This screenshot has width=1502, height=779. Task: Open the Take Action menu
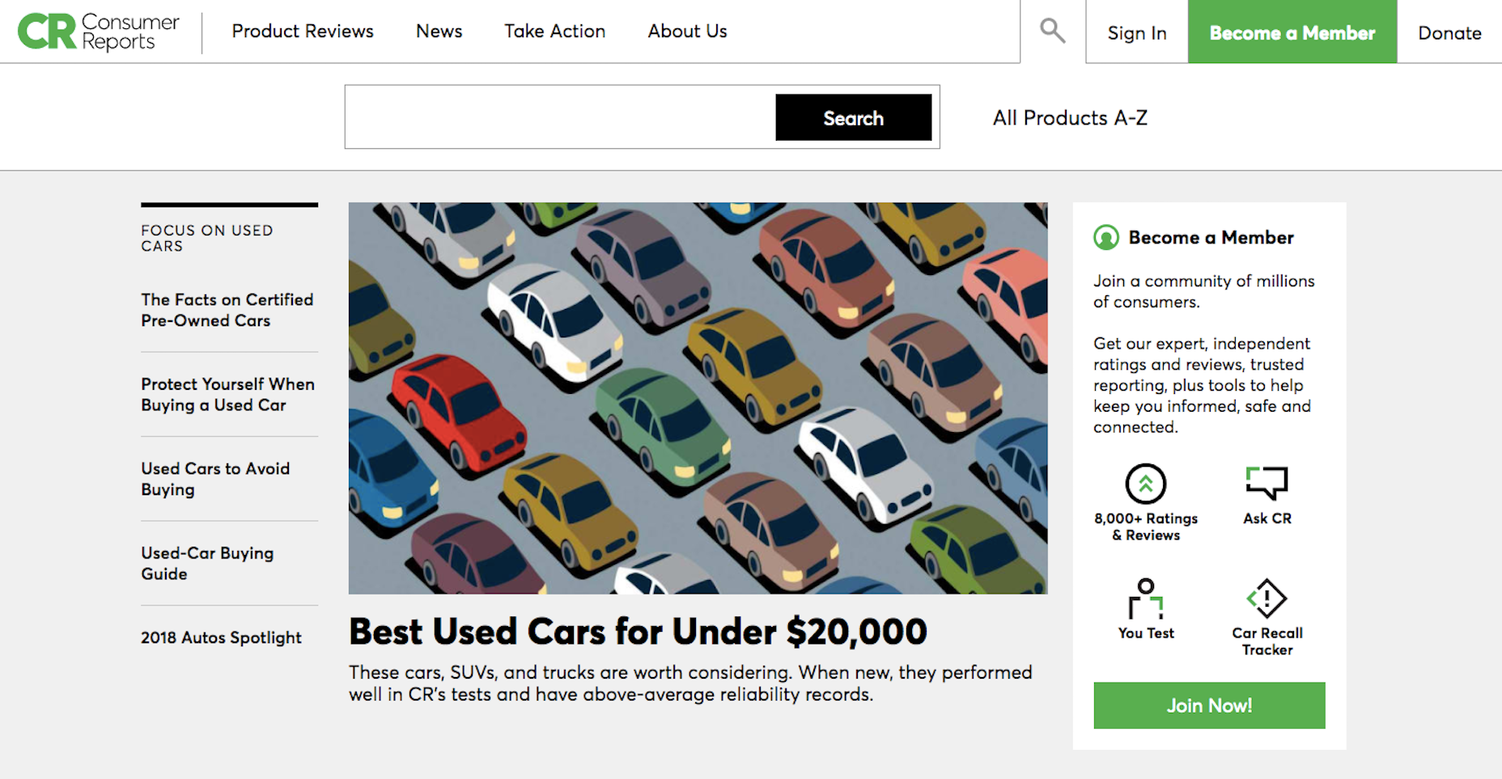(x=555, y=31)
